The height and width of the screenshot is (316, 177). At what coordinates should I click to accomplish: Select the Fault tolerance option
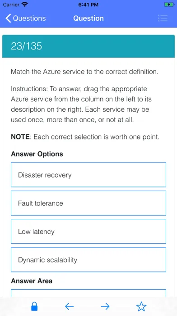[88, 203]
